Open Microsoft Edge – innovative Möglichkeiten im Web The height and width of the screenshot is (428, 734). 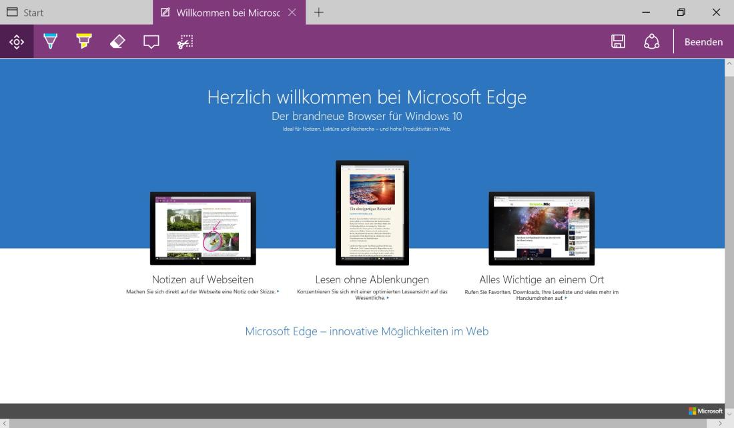[x=367, y=331]
